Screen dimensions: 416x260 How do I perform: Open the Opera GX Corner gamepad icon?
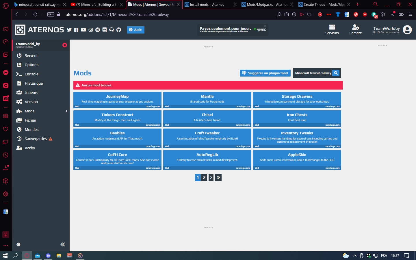coord(6,29)
